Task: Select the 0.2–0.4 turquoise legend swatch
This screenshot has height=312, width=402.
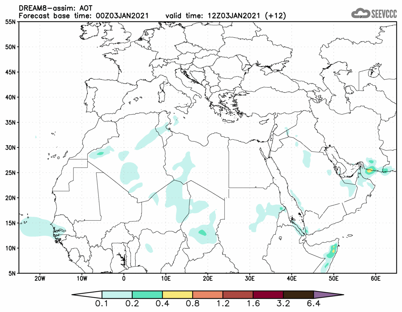Action: pos(147,294)
